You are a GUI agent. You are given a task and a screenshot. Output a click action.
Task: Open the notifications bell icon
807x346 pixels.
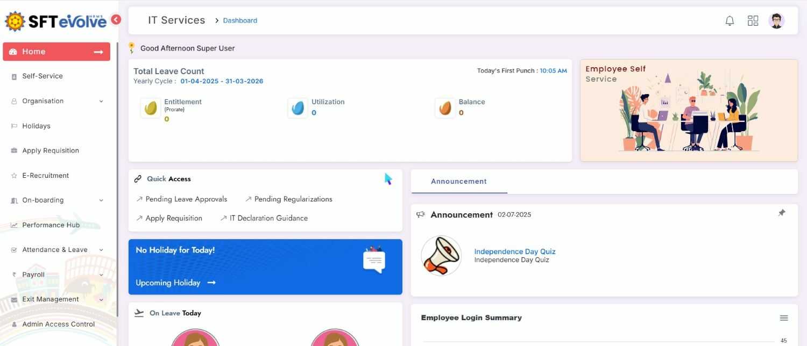tap(730, 21)
